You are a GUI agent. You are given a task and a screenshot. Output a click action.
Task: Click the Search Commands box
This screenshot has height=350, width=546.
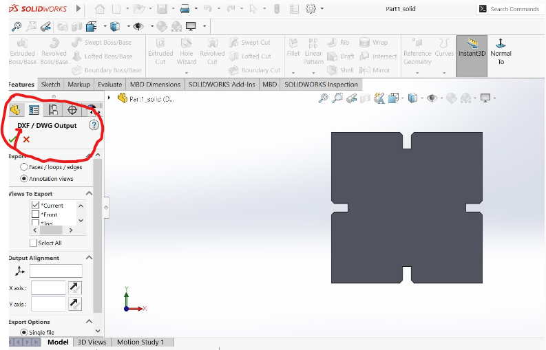coord(510,9)
